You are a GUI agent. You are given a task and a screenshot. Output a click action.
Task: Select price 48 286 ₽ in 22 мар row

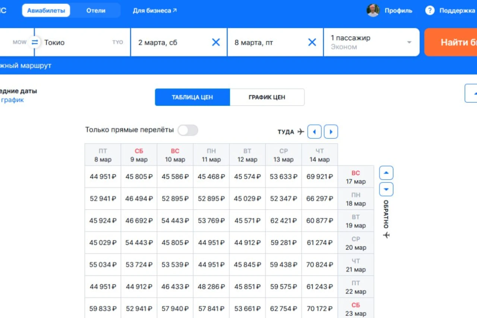211,287
